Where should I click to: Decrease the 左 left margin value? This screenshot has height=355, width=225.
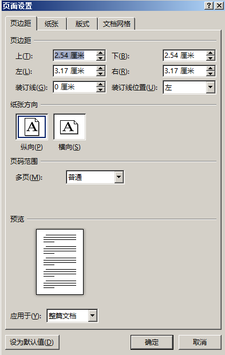(101, 74)
